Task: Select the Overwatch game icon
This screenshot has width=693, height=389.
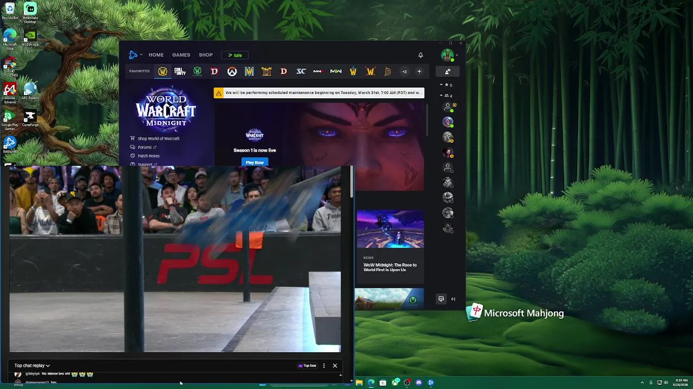Action: pyautogui.click(x=232, y=71)
